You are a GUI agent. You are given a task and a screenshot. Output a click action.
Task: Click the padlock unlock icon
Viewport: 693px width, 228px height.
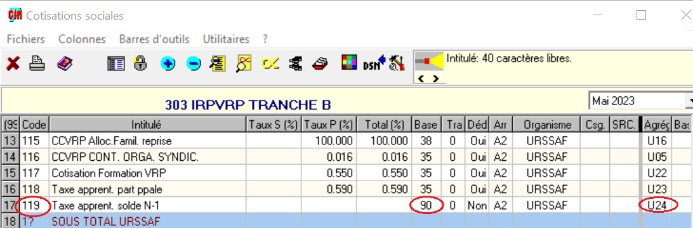[x=140, y=63]
